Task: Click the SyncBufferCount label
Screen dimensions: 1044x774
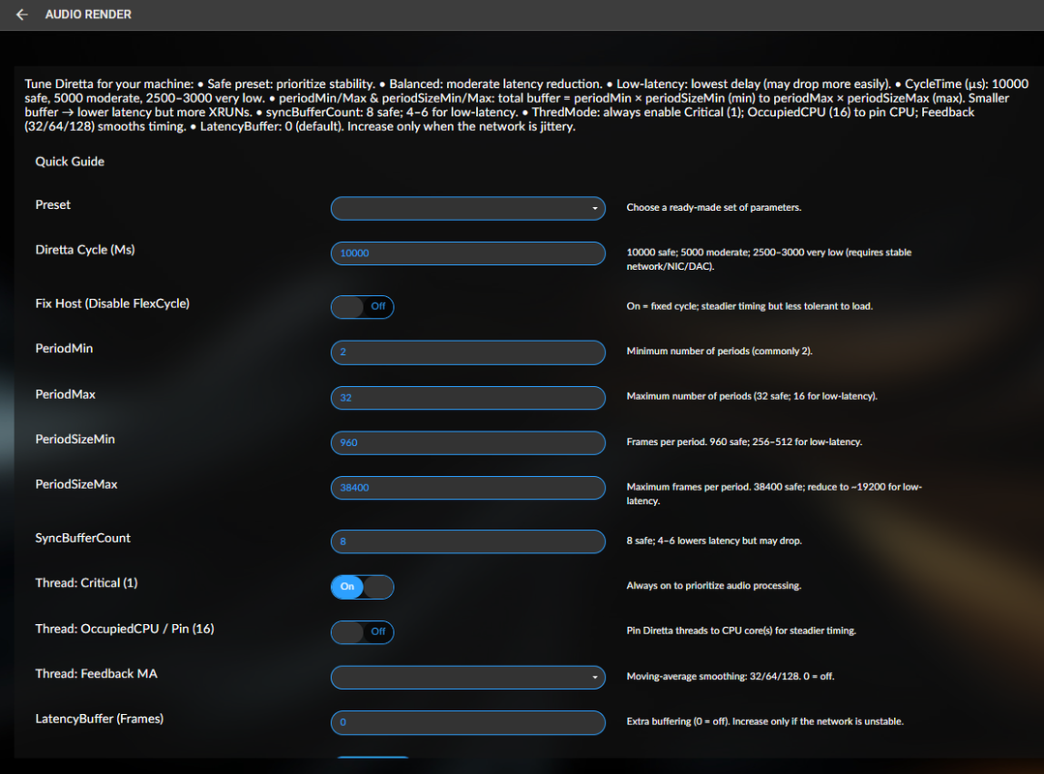Action: click(x=82, y=538)
